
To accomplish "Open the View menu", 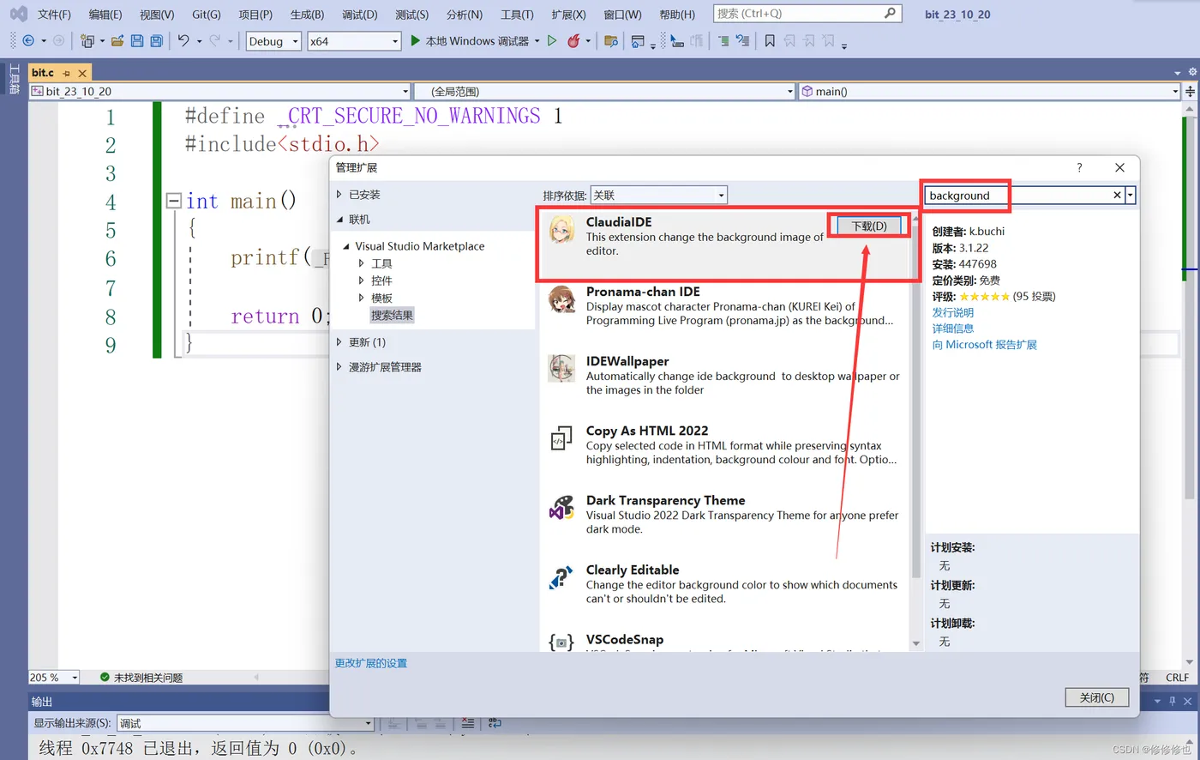I will pos(157,15).
